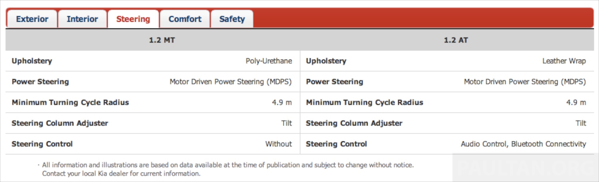Click the Tilt value under 1.2 MT
Image resolution: width=599 pixels, height=182 pixels.
[x=286, y=123]
